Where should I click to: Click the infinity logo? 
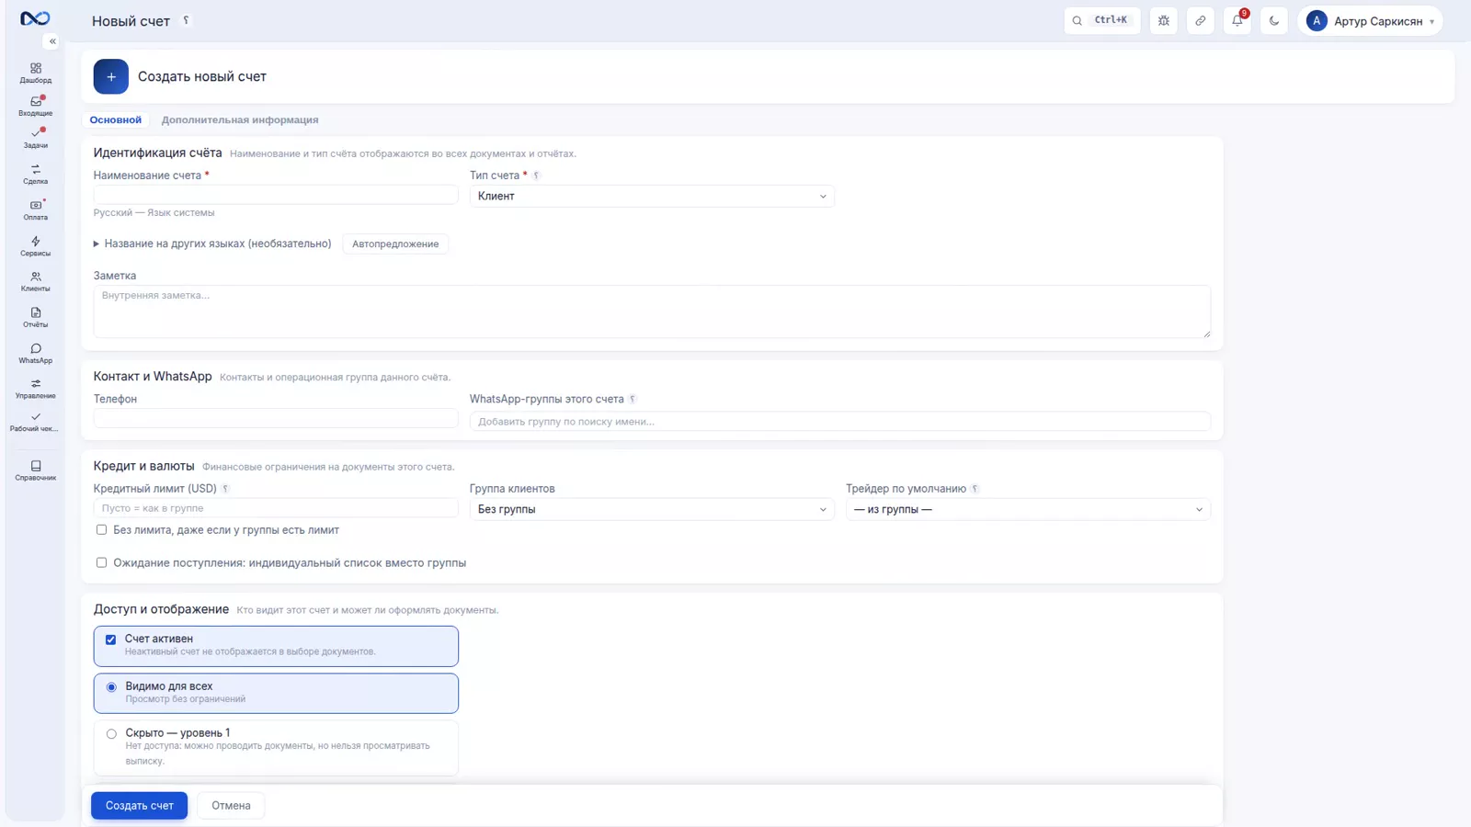[35, 18]
